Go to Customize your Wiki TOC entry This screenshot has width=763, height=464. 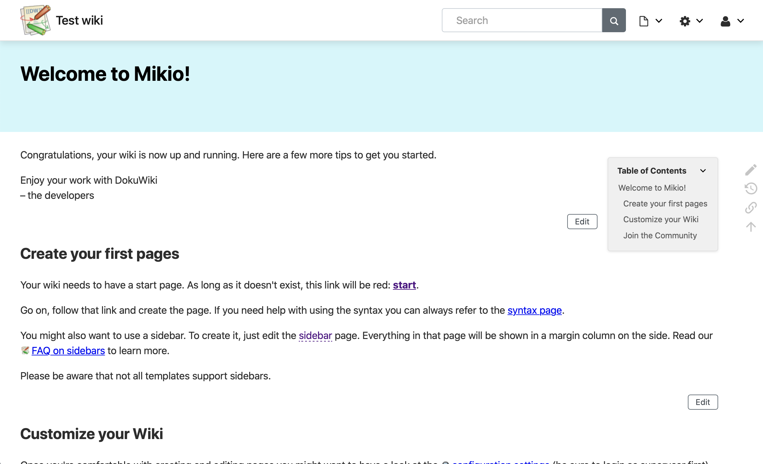click(661, 219)
